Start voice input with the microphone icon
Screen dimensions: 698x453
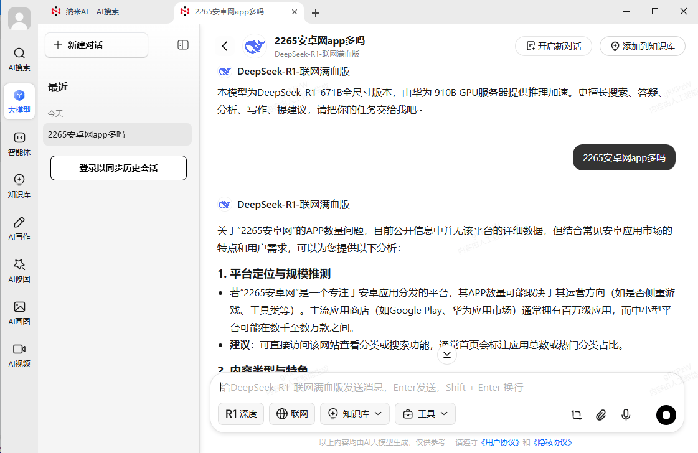pyautogui.click(x=626, y=414)
